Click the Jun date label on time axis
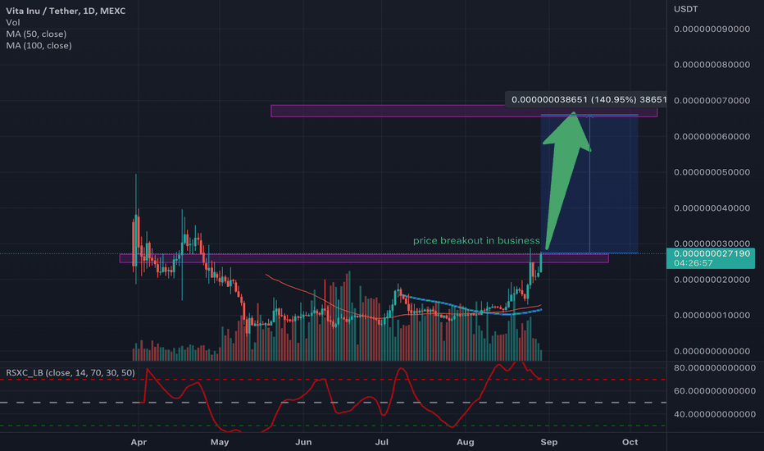764x451 pixels. tap(303, 442)
